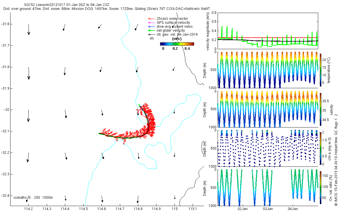Click the '34.5' tick on the salinity colorbar
Image resolution: width=340 pixels, height=212 pixels.
(326, 120)
